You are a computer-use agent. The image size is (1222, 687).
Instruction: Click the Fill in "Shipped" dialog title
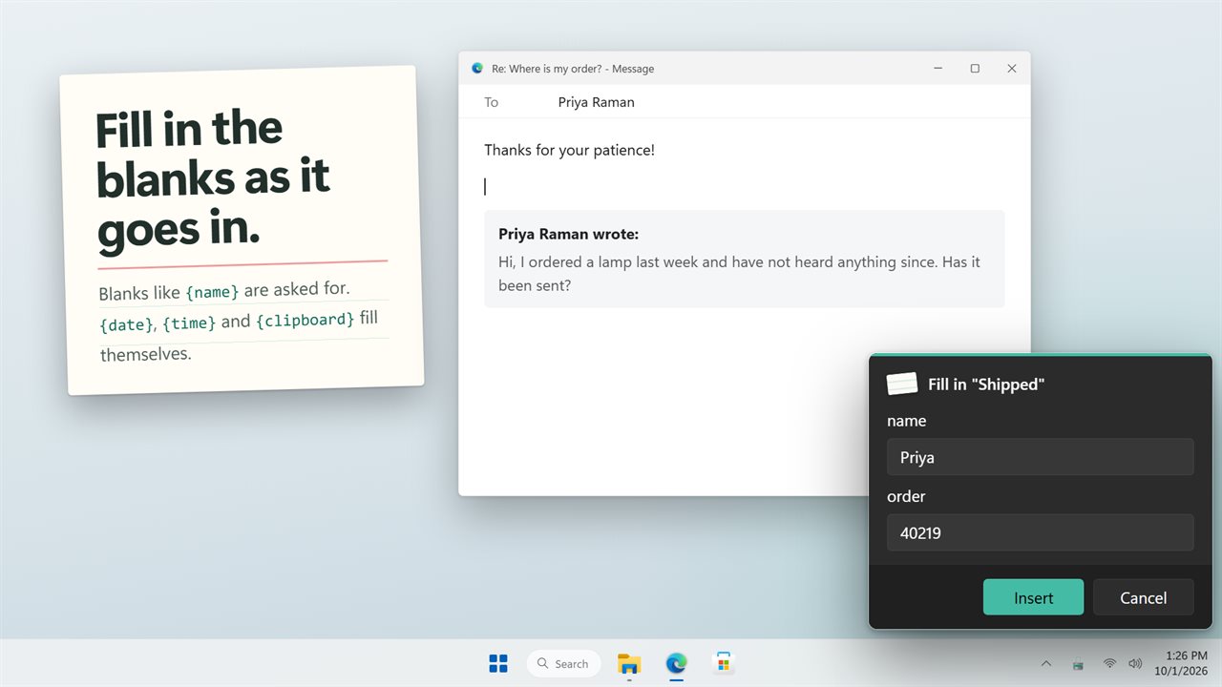[x=986, y=385]
